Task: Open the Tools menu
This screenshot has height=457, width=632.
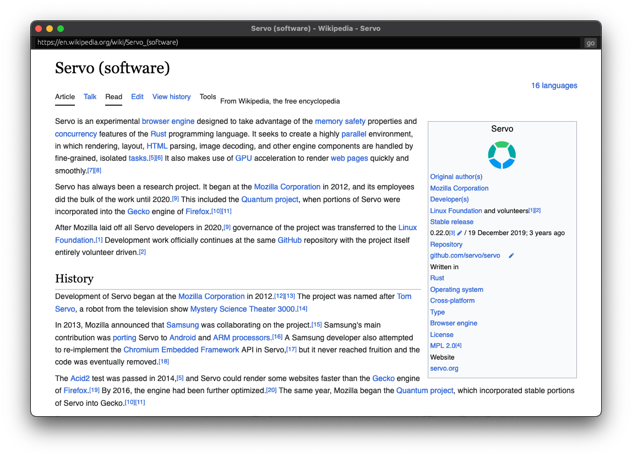Action: [x=208, y=97]
